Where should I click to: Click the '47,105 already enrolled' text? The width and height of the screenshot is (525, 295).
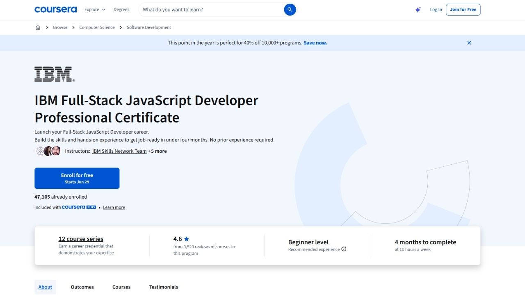(x=61, y=197)
